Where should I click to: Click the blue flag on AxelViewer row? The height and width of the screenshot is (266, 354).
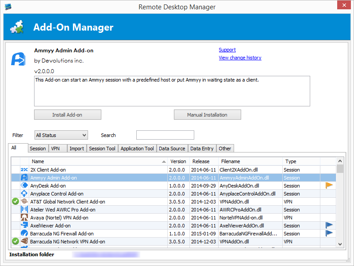click(x=329, y=226)
